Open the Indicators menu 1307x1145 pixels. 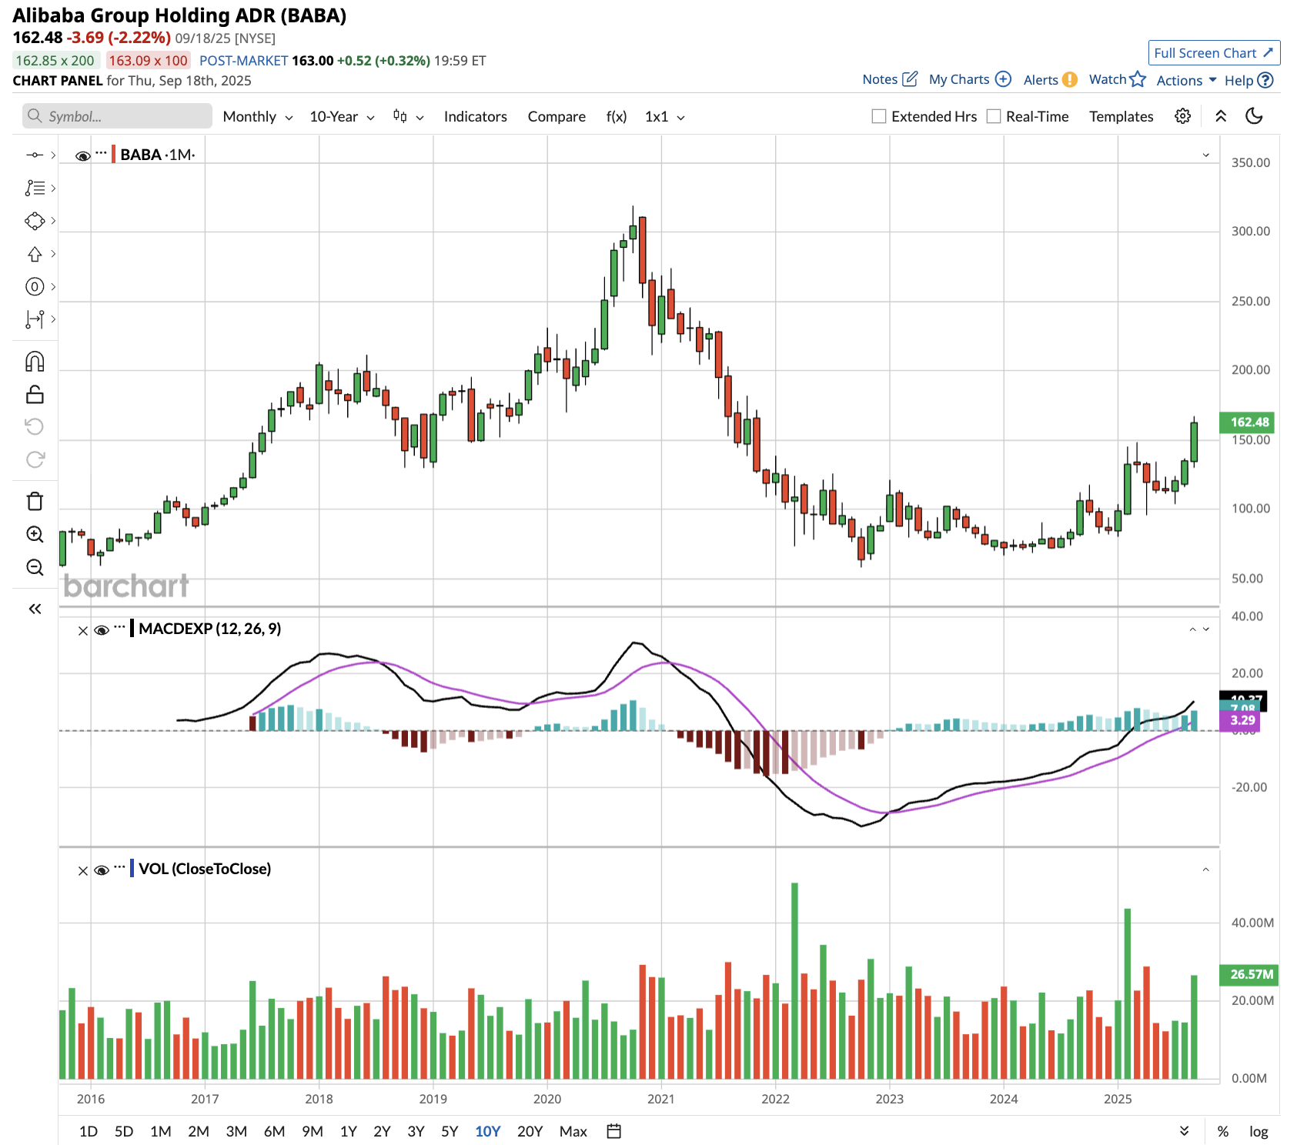pos(476,116)
